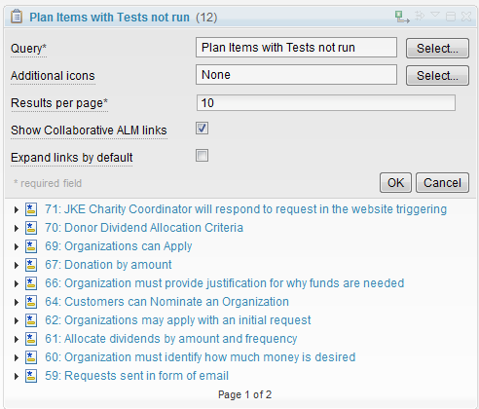Image resolution: width=479 pixels, height=409 pixels.
Task: Confirm settings with the OK button
Action: pyautogui.click(x=395, y=183)
